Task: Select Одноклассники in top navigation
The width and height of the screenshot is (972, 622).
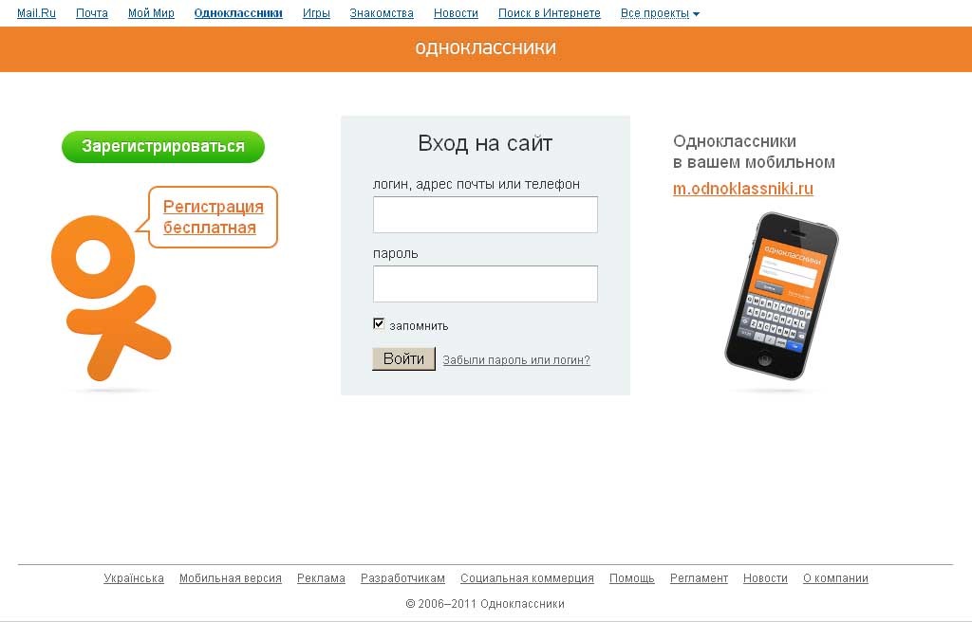Action: click(x=238, y=13)
